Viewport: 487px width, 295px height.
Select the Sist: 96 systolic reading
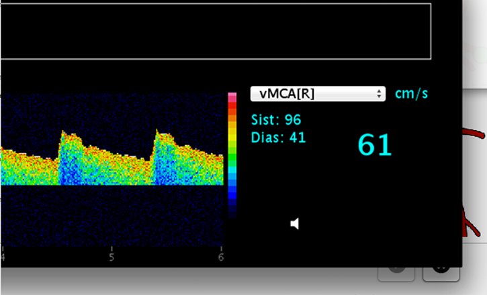point(275,120)
